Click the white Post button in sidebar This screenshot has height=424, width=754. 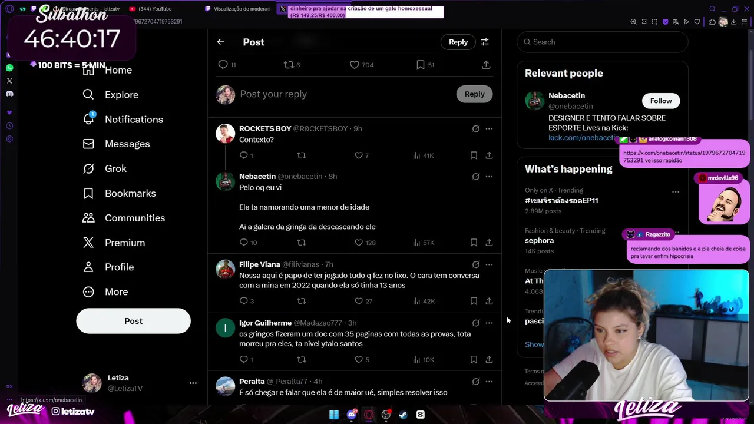click(x=133, y=321)
